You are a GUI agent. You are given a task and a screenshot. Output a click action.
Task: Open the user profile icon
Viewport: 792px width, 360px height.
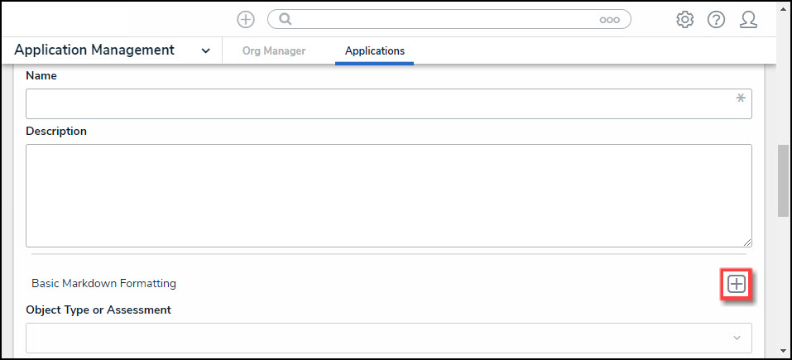point(749,19)
